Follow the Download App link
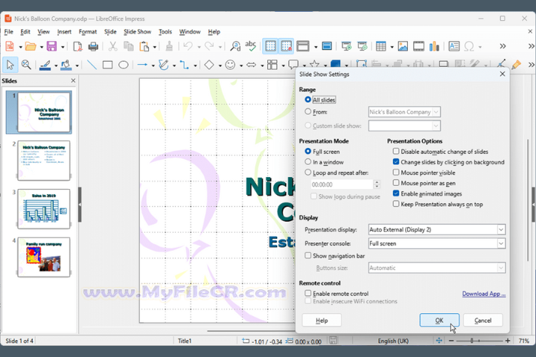The width and height of the screenshot is (536, 357). point(484,294)
